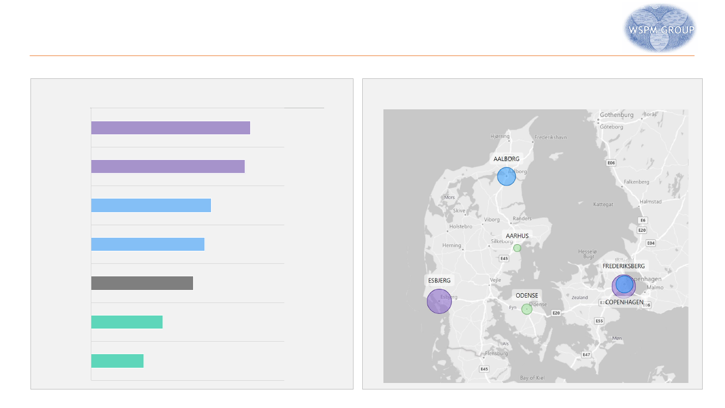725x408 pixels.
Task: Click the Flensburg city label on map
Action: (x=496, y=354)
